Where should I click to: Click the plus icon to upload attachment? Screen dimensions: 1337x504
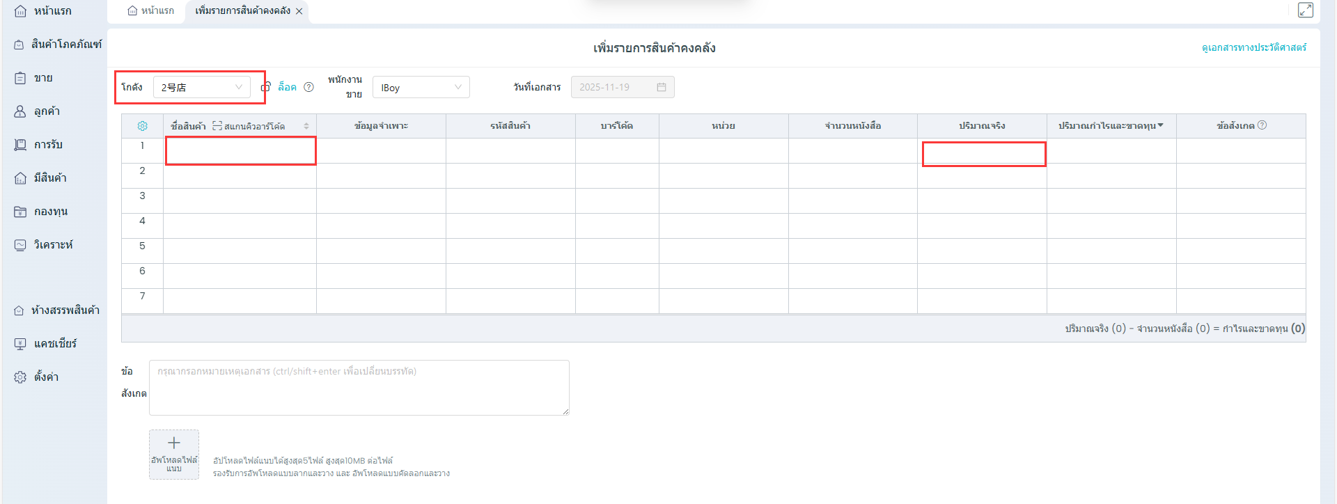coord(174,443)
